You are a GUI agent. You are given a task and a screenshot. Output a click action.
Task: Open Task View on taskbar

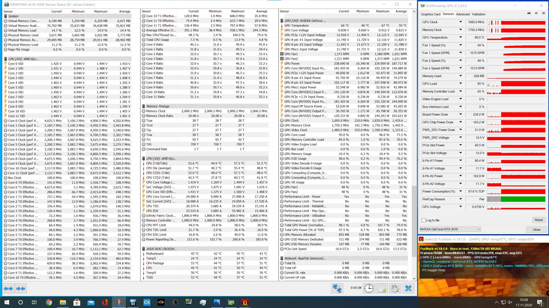point(34,302)
